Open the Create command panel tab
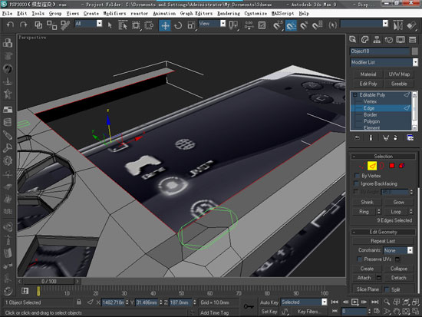 coord(353,40)
